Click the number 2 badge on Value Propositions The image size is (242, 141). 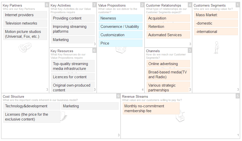point(142,5)
